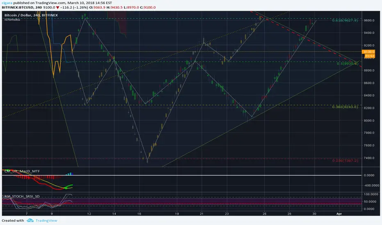382x225 pixels.
Task: Click the Bitcoin / Dollar chart title
Action: pyautogui.click(x=31, y=15)
